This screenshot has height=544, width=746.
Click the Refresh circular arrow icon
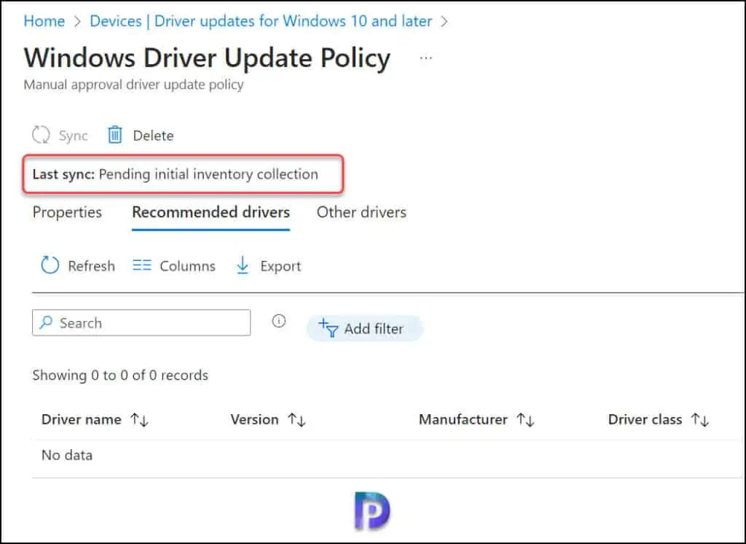(50, 265)
